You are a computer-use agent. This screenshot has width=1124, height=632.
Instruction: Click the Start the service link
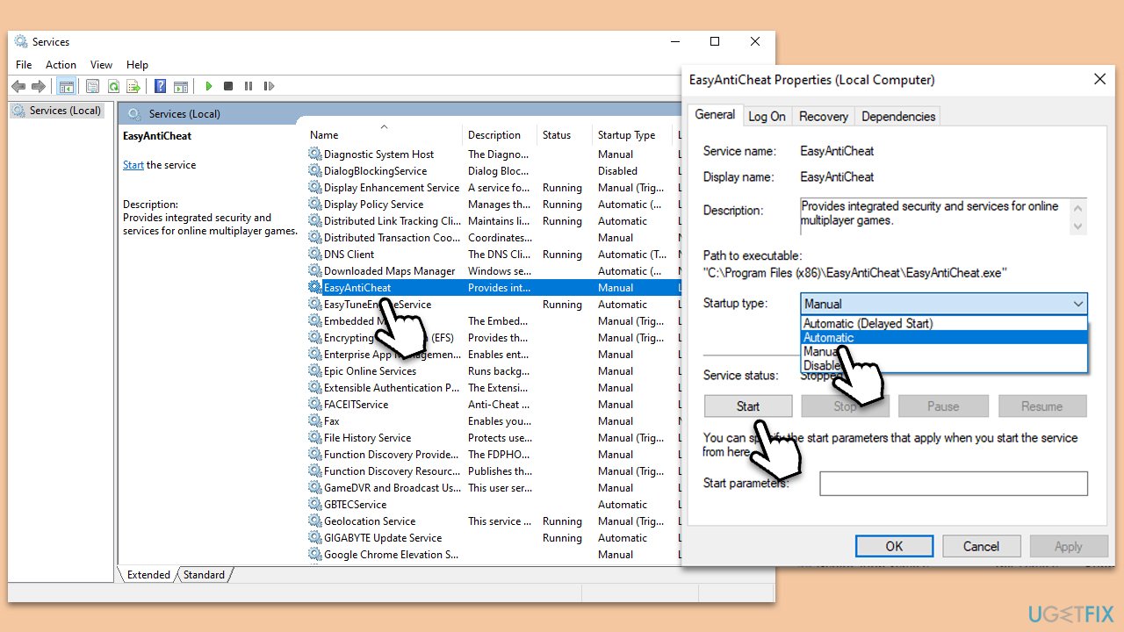tap(133, 164)
